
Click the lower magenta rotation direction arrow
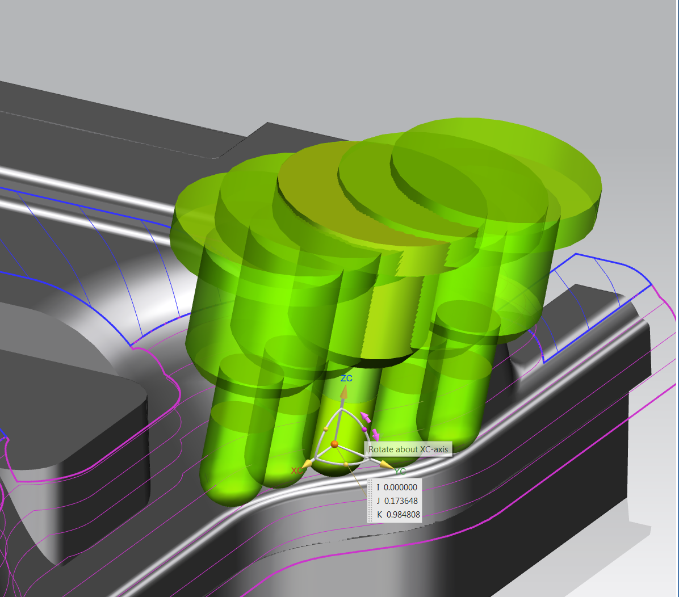tap(375, 435)
